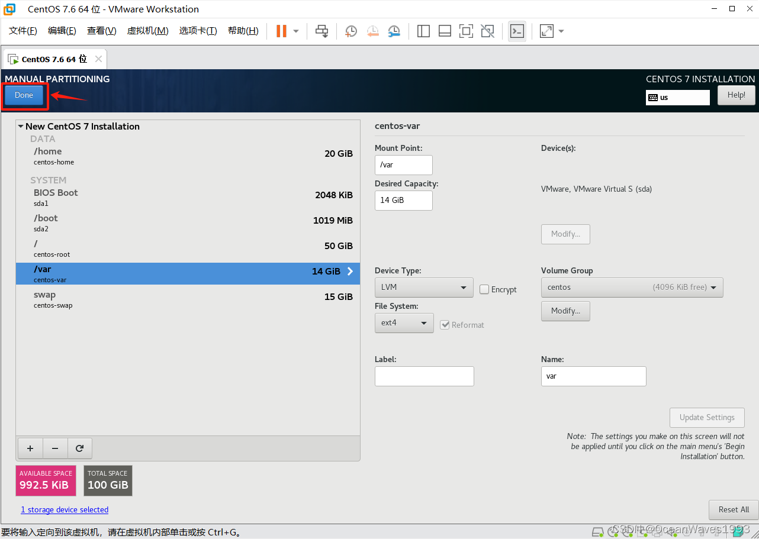Select the / centos-root partition

[188, 248]
